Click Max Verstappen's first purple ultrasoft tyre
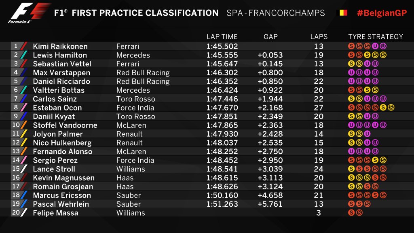 [x=351, y=72]
